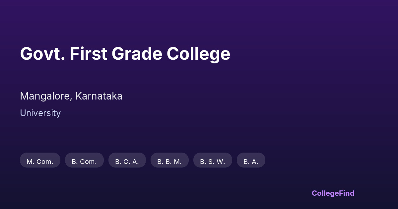Click the word First in the title
The width and height of the screenshot is (398, 209).
click(88, 54)
